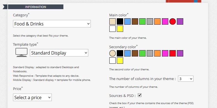Image resolution: width=217 pixels, height=108 pixels.
Task: Choose the purple Main color swatch
Action: click(x=180, y=22)
